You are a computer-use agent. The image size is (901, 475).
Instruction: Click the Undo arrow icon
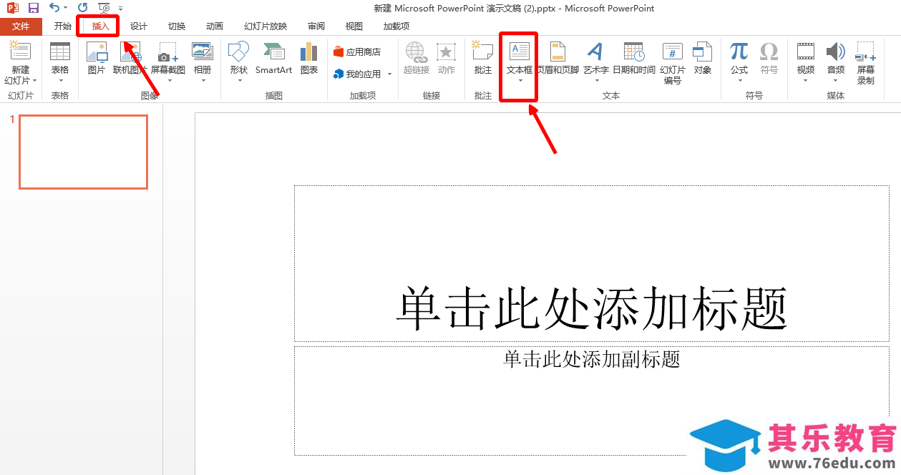pyautogui.click(x=55, y=8)
